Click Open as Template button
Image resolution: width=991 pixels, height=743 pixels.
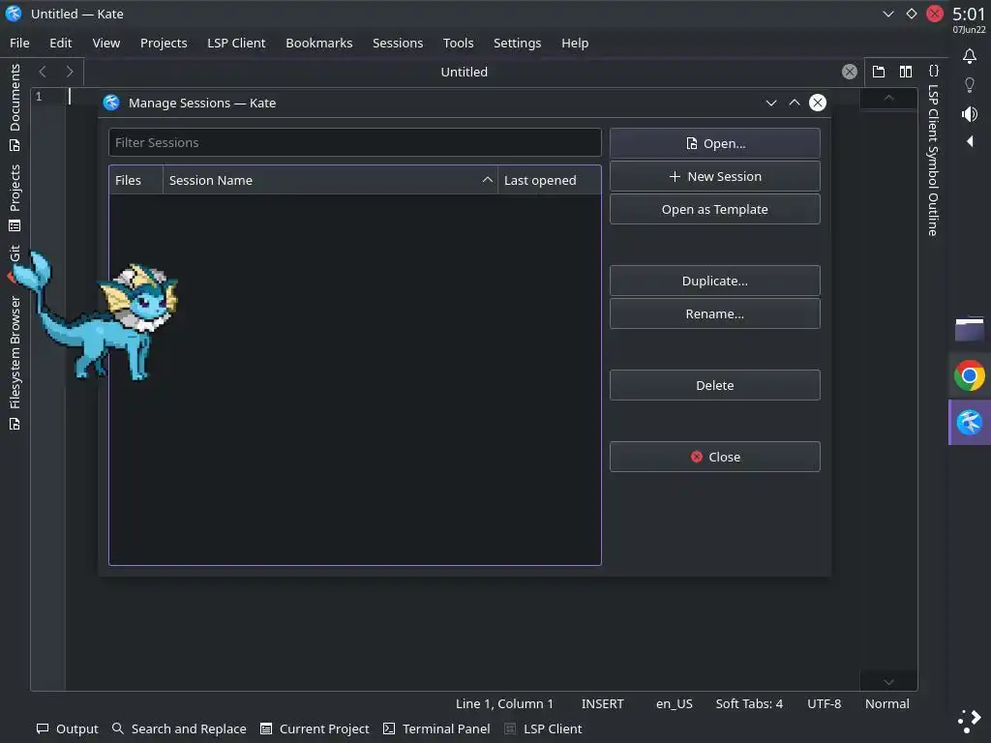(x=715, y=209)
